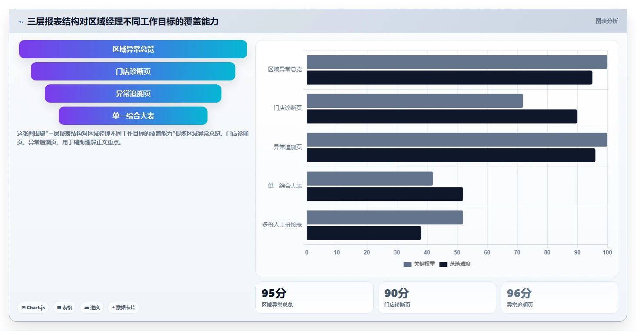Screen dimensions: 636x331
Task: Open the 96分 异常追溯页 data card
Action: [x=560, y=298]
